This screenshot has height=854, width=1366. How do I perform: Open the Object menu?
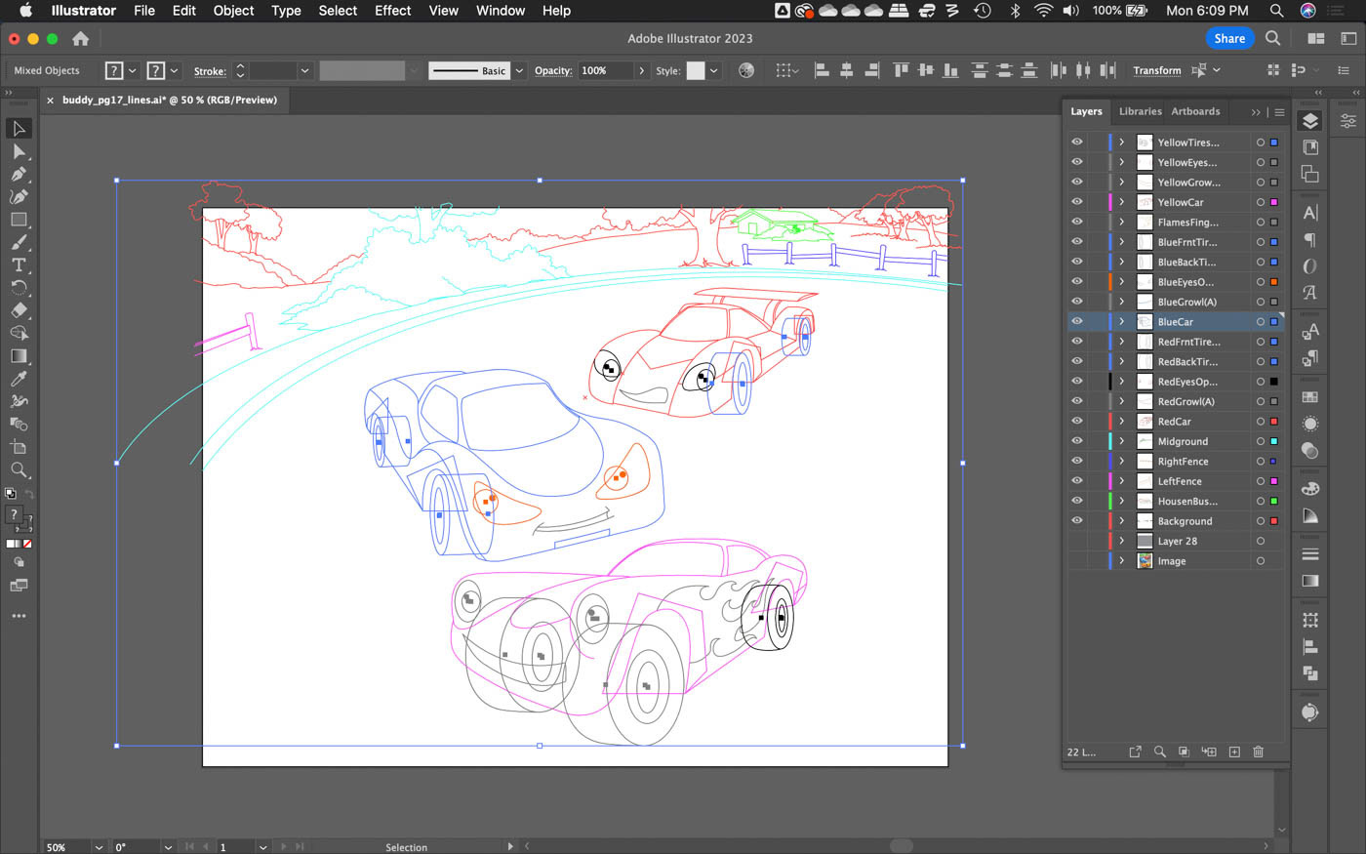pos(234,11)
